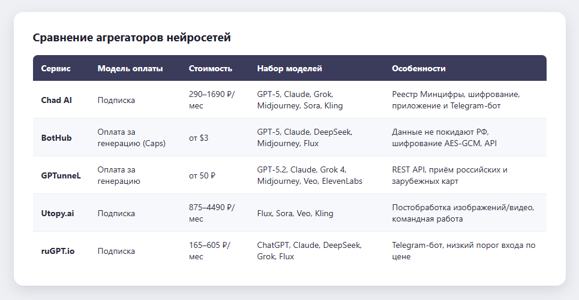The image size is (579, 300).
Task: Click 'GPT-5, Claude, DeepSeek, Midjourney, Flux' cell
Action: [305, 138]
